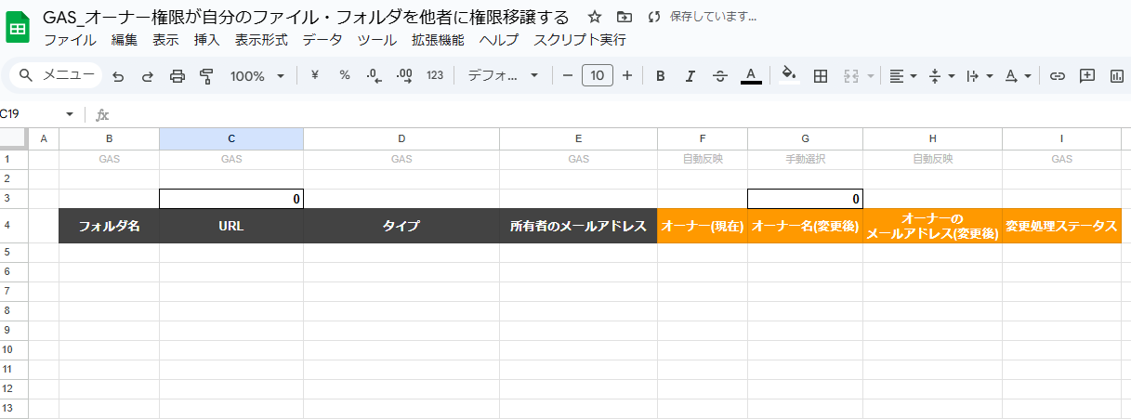
Task: Star this spreadsheet
Action: click(x=595, y=17)
